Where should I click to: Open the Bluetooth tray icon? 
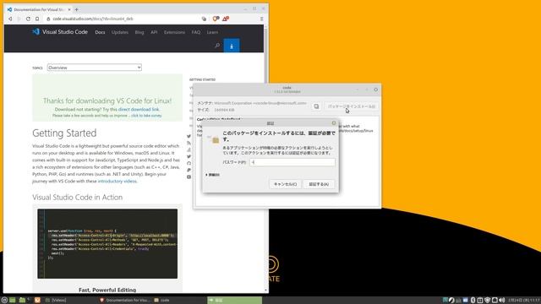[473, 301]
